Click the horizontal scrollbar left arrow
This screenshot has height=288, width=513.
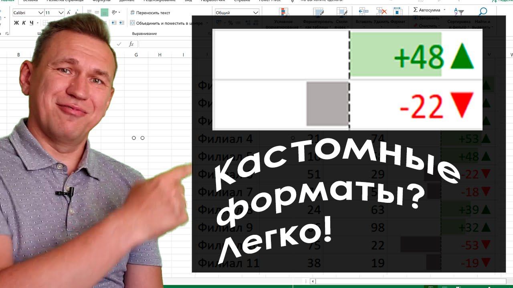[313, 282]
